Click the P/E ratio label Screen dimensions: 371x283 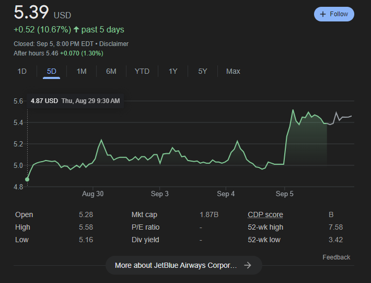point(145,227)
